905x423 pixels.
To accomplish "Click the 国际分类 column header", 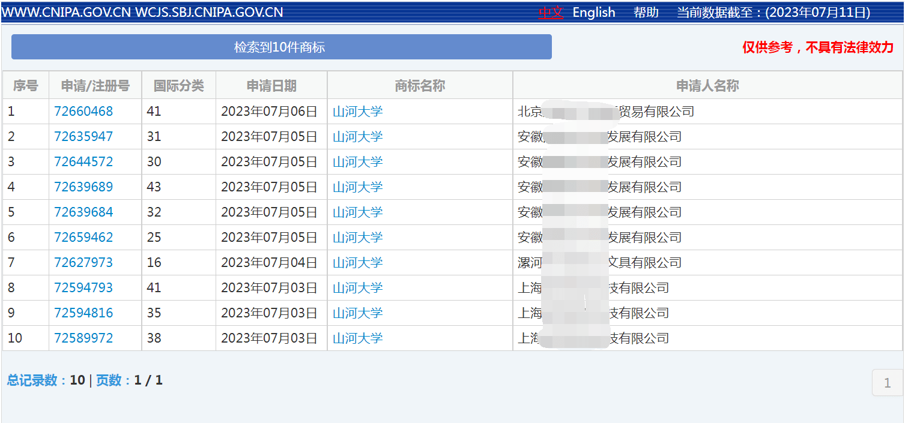I will coord(178,86).
